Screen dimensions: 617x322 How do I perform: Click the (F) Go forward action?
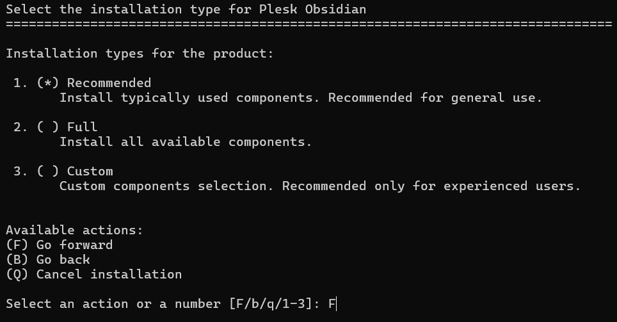[60, 245]
